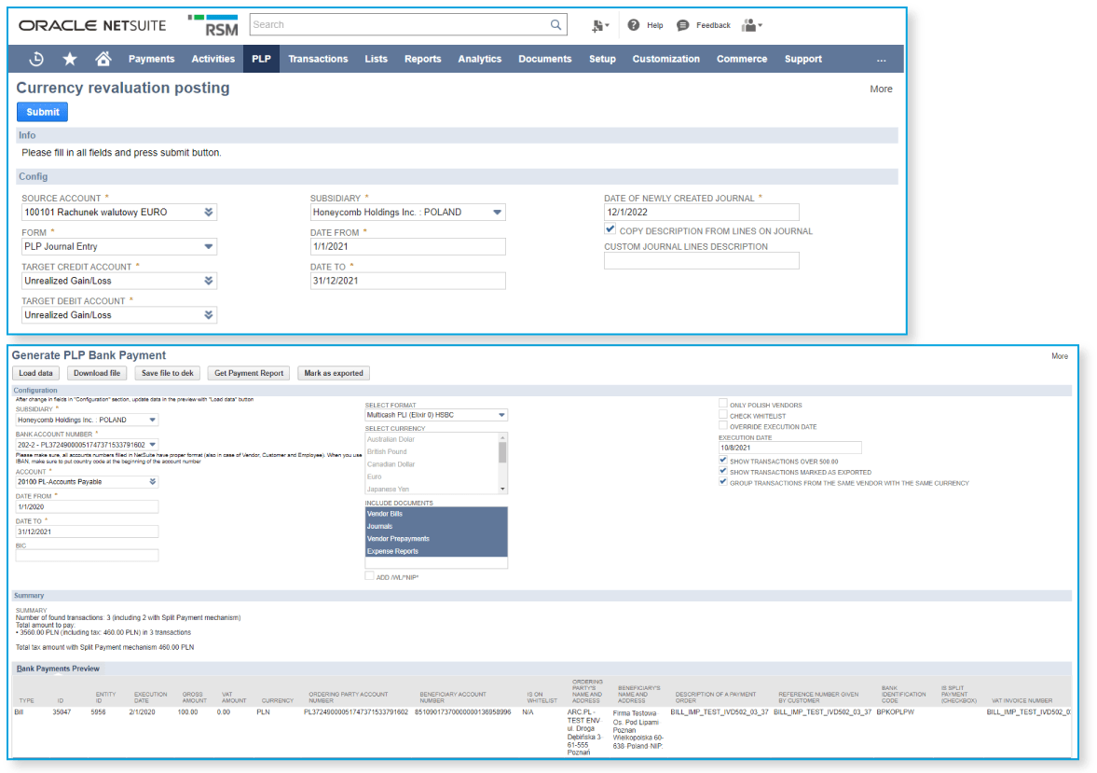Select Vendor Bills in Include Documents
This screenshot has width=1097, height=773.
pyautogui.click(x=436, y=514)
